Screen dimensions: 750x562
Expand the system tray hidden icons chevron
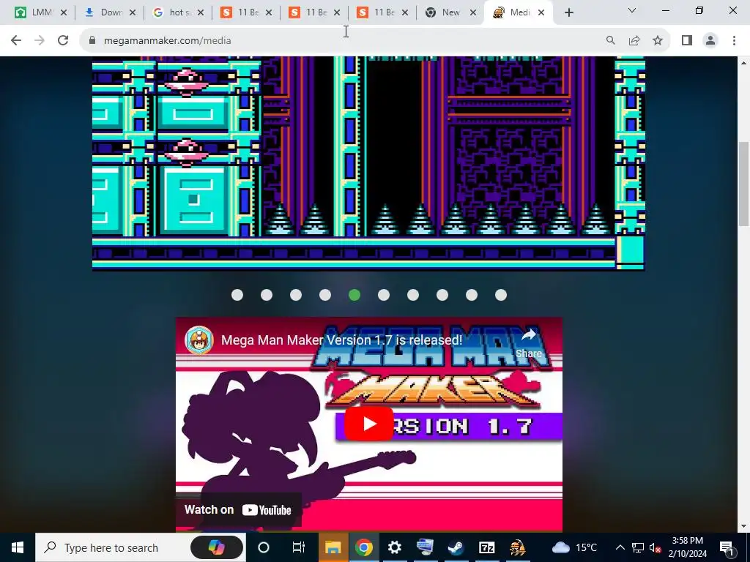click(620, 547)
